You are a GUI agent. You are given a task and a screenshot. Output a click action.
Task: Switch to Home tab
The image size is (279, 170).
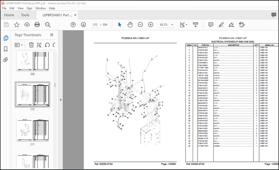pyautogui.click(x=9, y=15)
